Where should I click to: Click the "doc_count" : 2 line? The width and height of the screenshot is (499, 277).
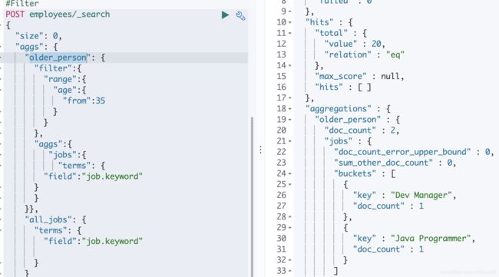tap(362, 130)
